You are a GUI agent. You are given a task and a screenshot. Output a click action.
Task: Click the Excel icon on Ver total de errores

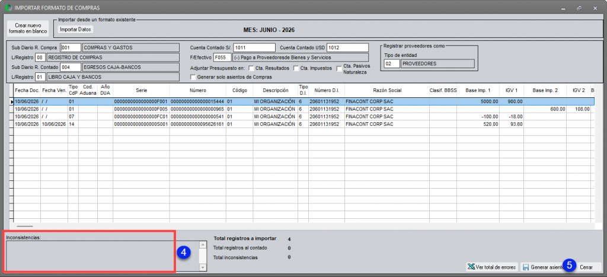471,267
